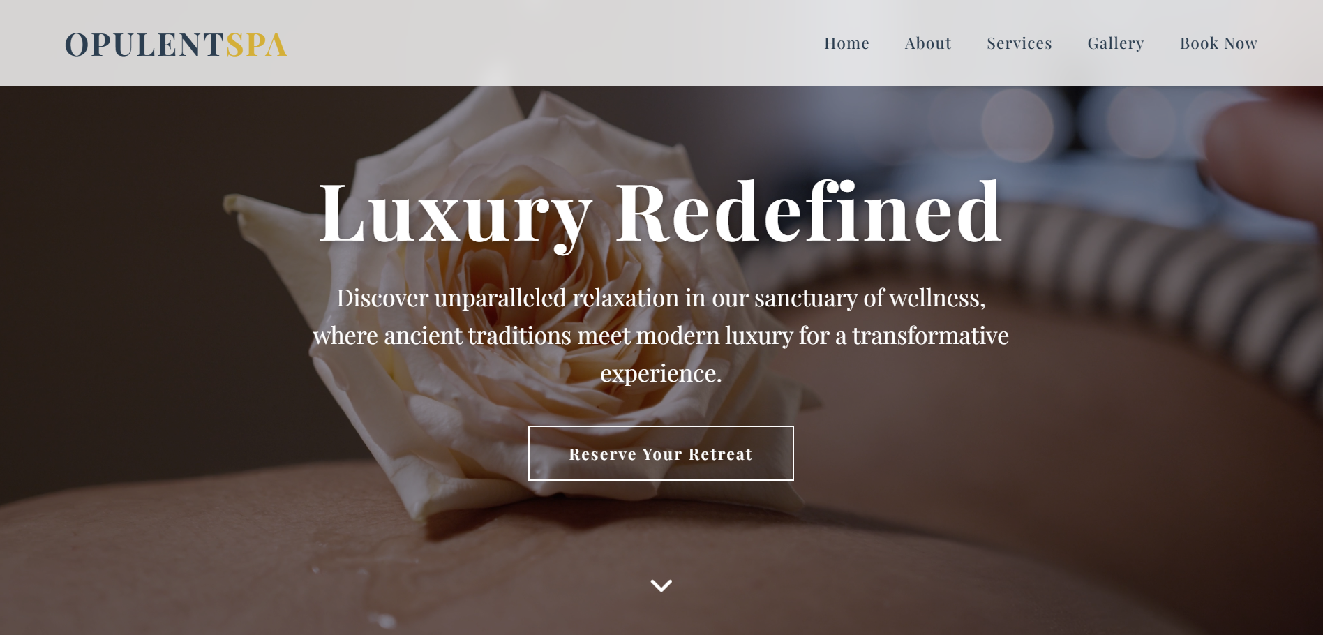Go to the About page link
Viewport: 1323px width, 635px height.
[927, 43]
